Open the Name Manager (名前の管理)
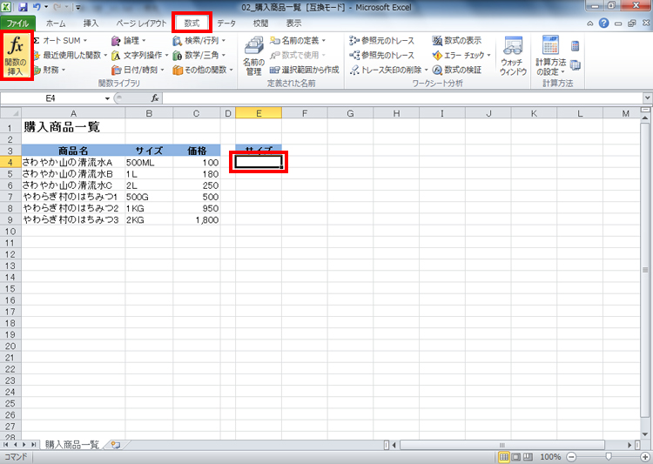 point(253,56)
